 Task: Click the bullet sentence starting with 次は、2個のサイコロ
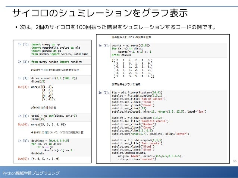(x=118, y=27)
